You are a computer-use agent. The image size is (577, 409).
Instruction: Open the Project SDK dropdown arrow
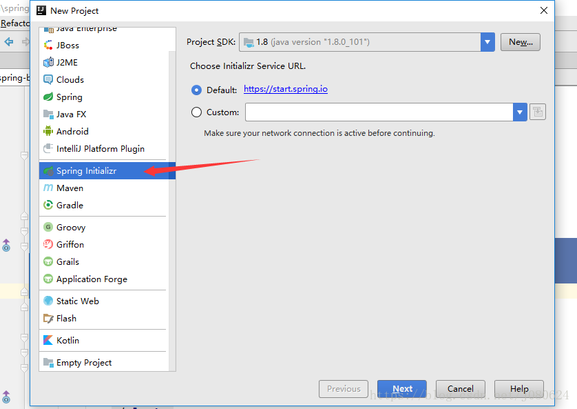487,42
